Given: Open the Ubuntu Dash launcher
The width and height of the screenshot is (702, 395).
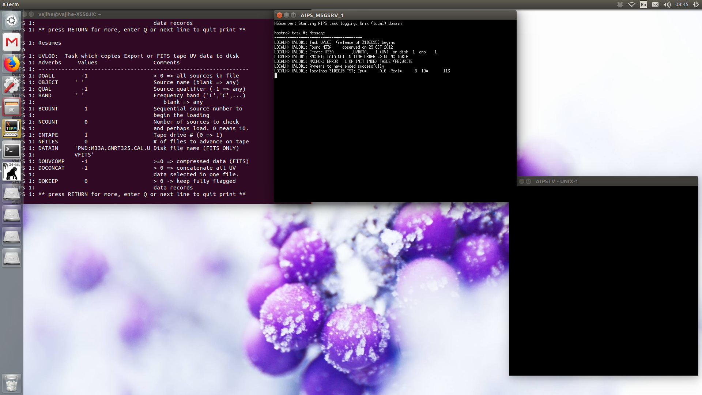Looking at the screenshot, I should point(12,20).
